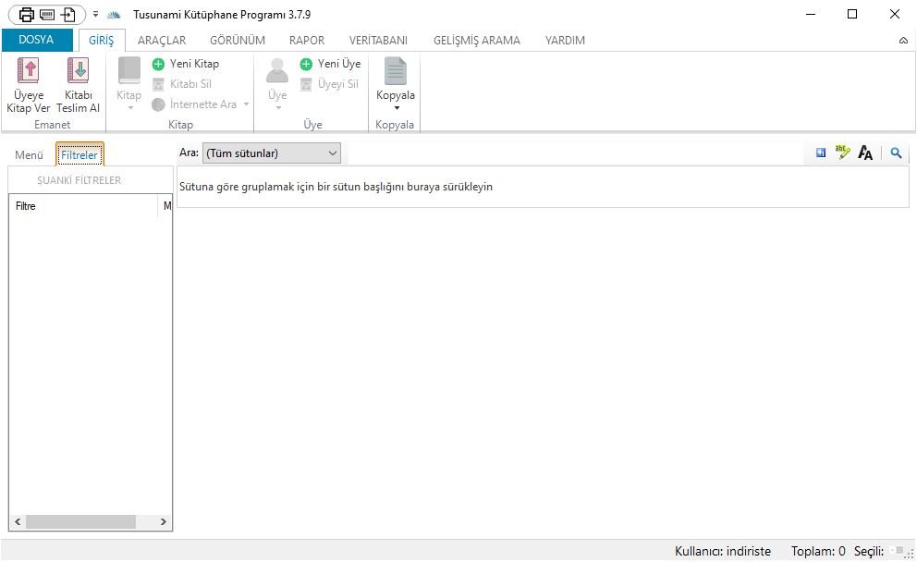Click the blue back-arrow icon in search bar
Image resolution: width=917 pixels, height=562 pixels.
pos(821,153)
